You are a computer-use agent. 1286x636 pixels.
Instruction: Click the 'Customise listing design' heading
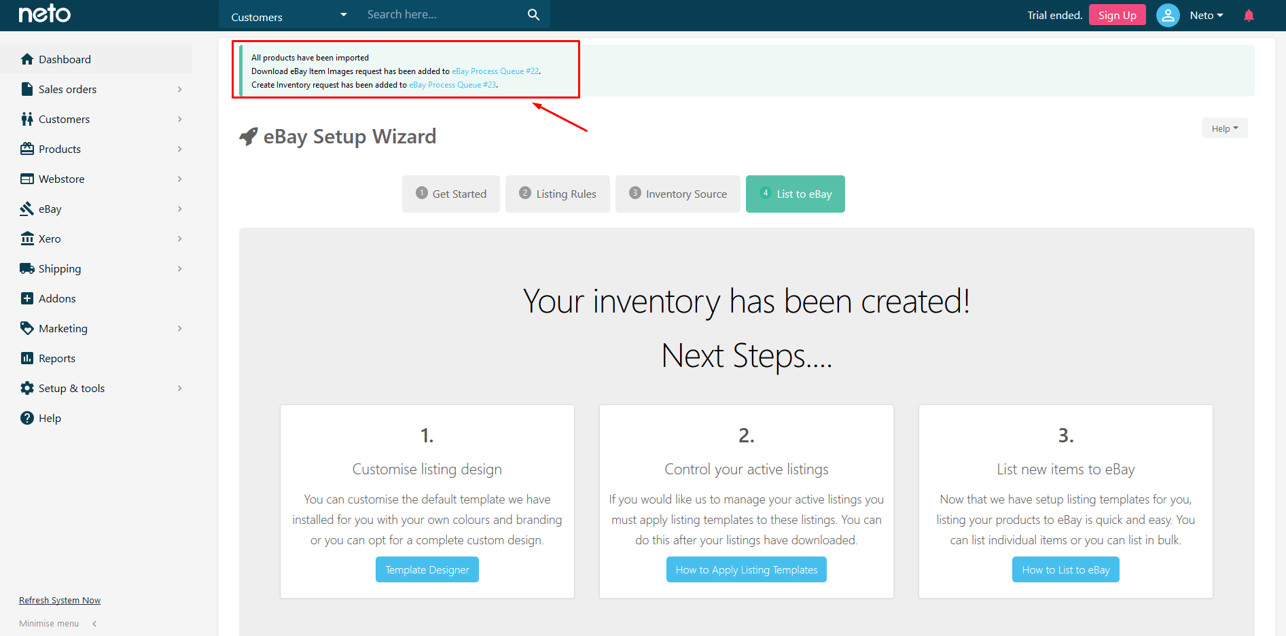tap(427, 470)
